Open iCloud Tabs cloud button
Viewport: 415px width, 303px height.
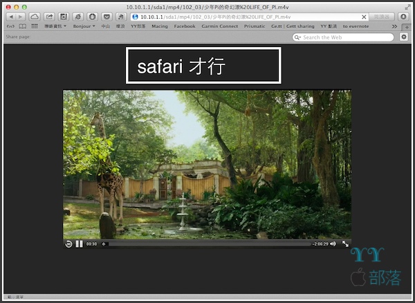[x=35, y=17]
